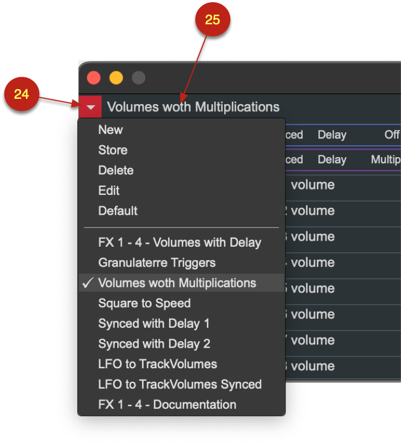Screen dimensions: 401x446
Task: Load LFO to TrackVolumes preset
Action: 157,364
